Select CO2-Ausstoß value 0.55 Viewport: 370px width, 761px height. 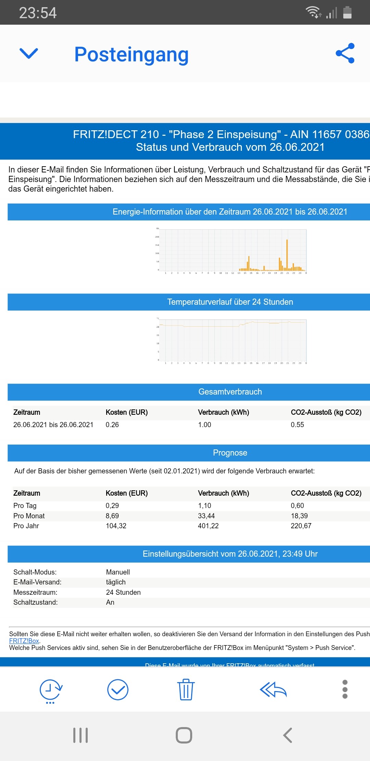[297, 425]
